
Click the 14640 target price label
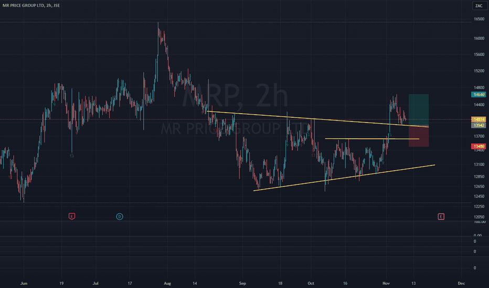479,94
